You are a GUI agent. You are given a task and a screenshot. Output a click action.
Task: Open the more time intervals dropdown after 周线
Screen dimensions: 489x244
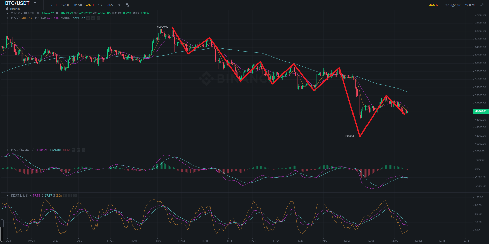tap(119, 5)
